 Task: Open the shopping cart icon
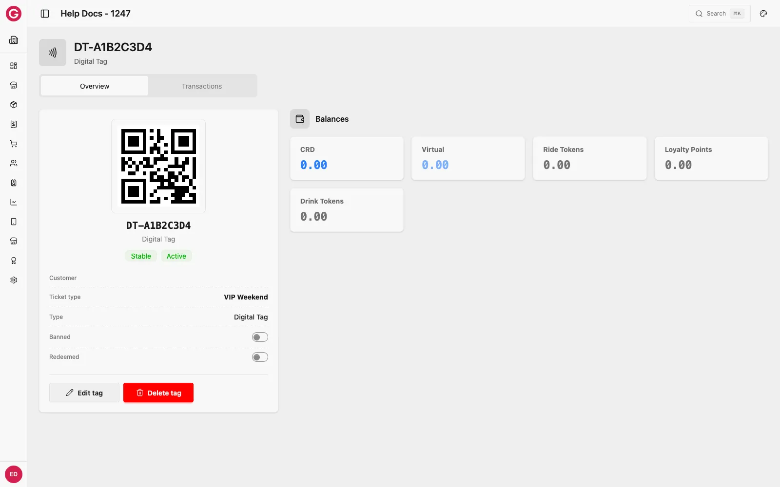[x=14, y=144]
